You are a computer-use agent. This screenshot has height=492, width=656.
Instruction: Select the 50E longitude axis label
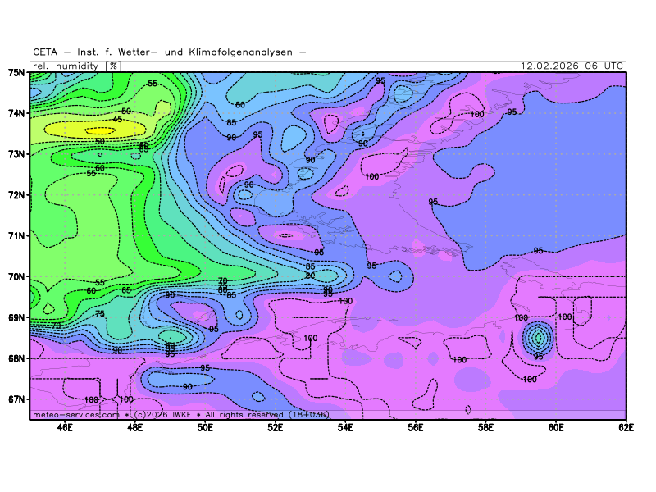tap(205, 427)
